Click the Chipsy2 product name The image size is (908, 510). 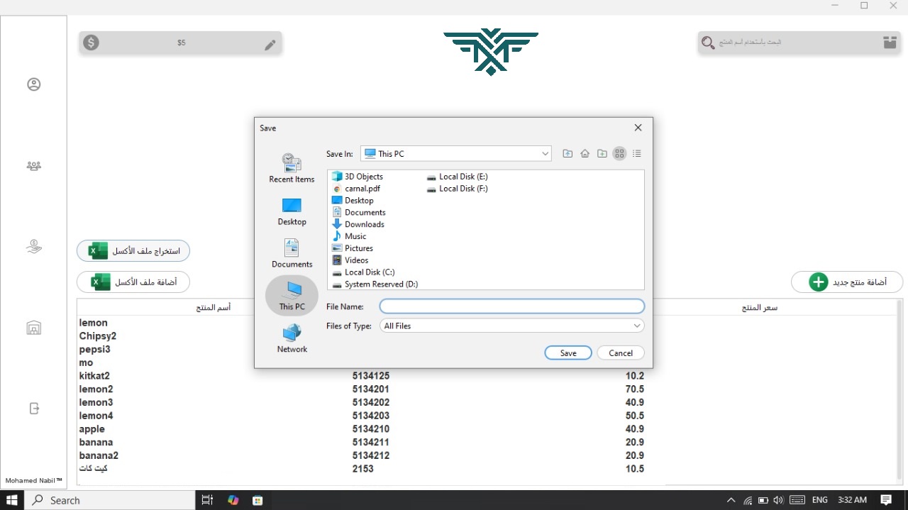click(98, 336)
